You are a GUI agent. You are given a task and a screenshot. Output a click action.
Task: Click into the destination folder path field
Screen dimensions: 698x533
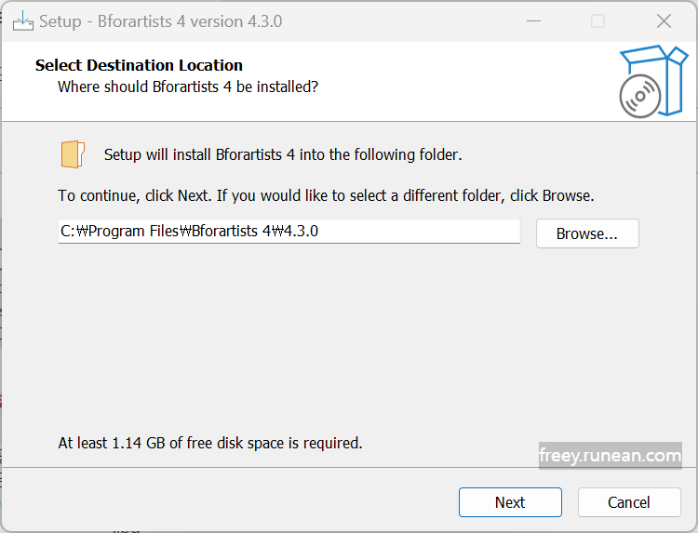[x=289, y=232]
